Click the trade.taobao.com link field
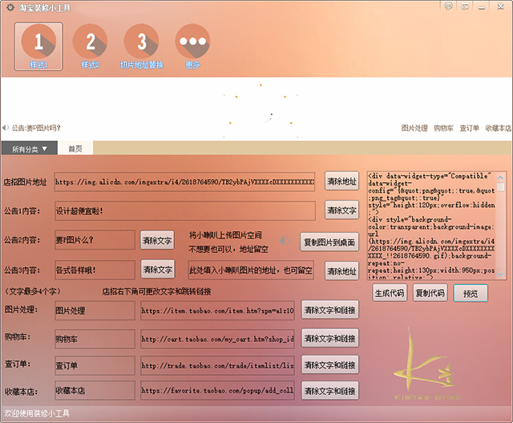The height and width of the screenshot is (423, 513). click(x=217, y=365)
